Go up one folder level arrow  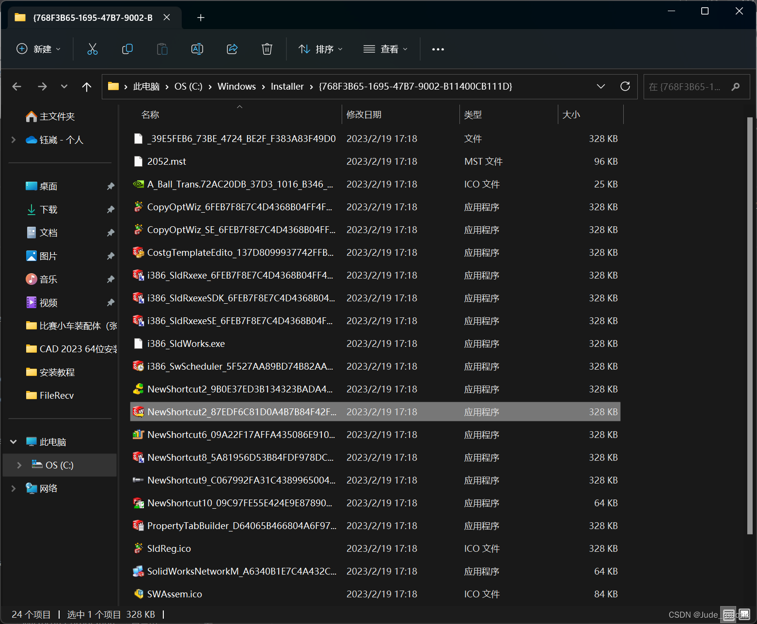[87, 86]
